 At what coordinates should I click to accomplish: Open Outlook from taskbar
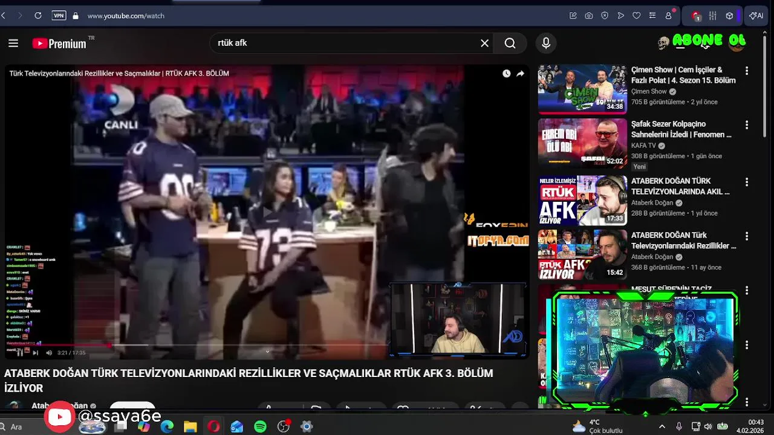(237, 427)
